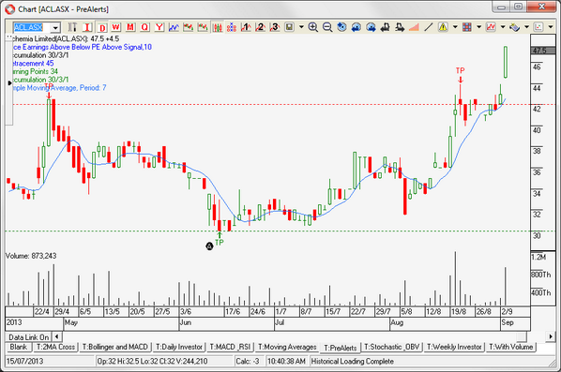
Task: Click the yellow warning alert icon
Action: tap(443, 27)
